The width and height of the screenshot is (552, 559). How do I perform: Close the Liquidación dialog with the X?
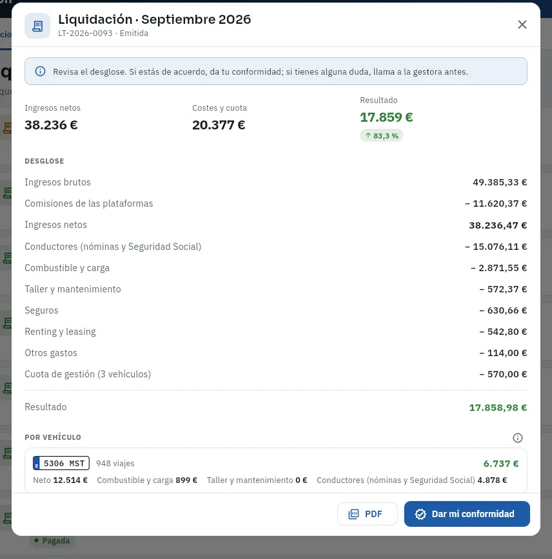[522, 24]
